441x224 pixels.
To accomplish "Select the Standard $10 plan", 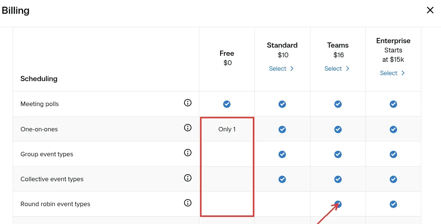I will pyautogui.click(x=281, y=69).
